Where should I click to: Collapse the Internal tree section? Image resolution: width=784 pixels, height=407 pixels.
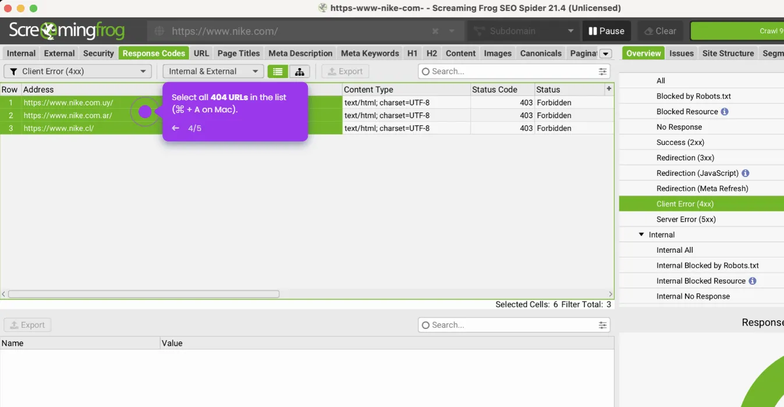pyautogui.click(x=641, y=235)
